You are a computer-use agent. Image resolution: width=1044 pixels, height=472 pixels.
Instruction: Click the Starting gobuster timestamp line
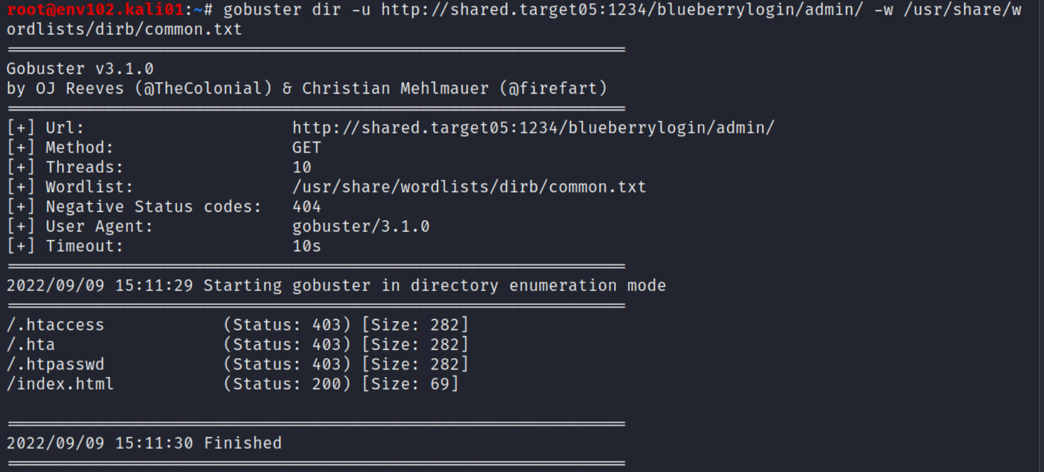[336, 285]
